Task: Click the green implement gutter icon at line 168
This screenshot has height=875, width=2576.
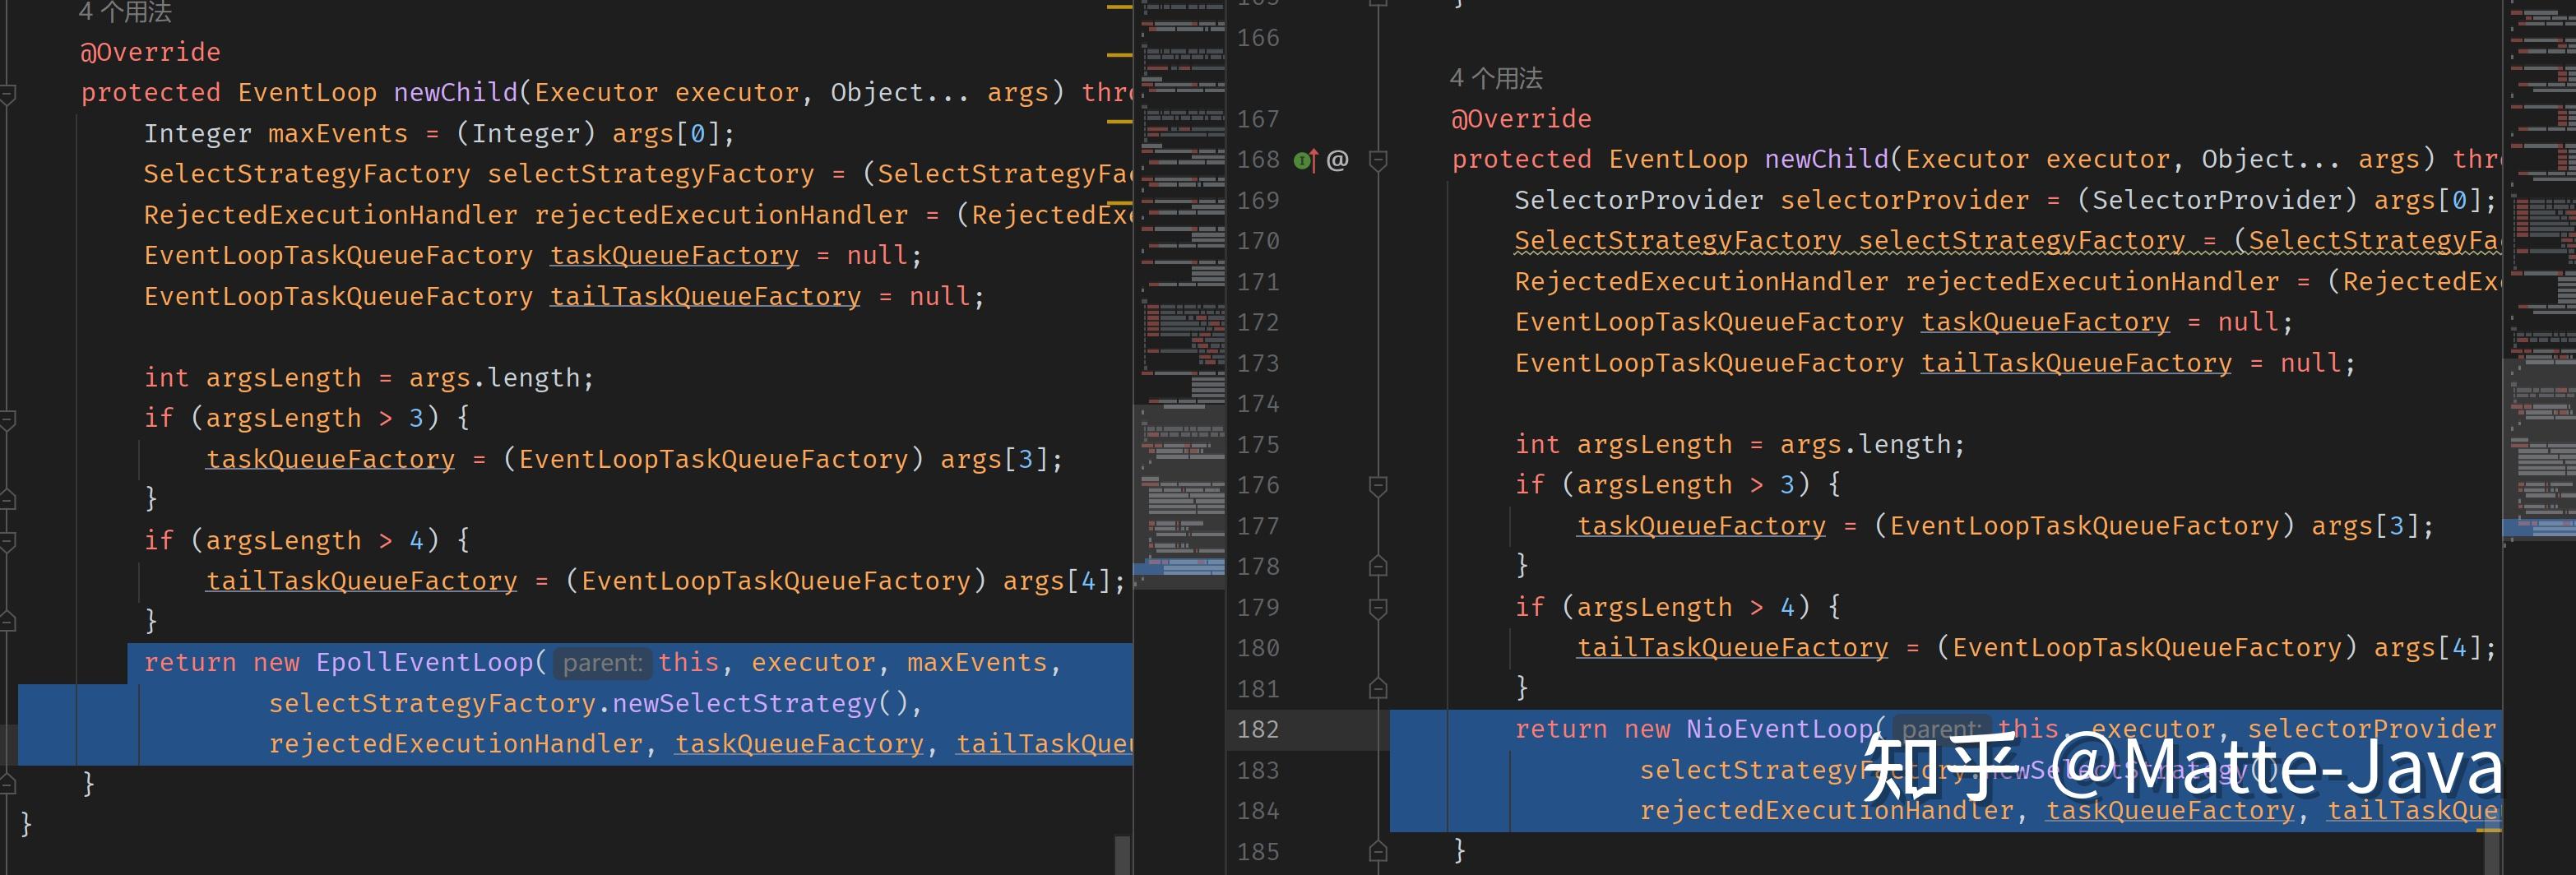Action: coord(1300,160)
